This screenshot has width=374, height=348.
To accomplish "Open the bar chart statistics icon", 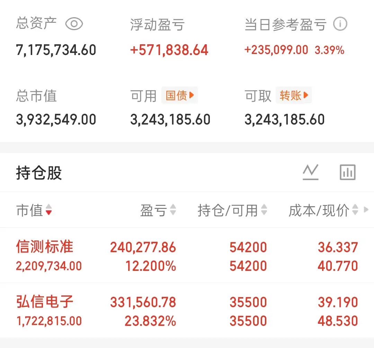I will click(x=348, y=172).
